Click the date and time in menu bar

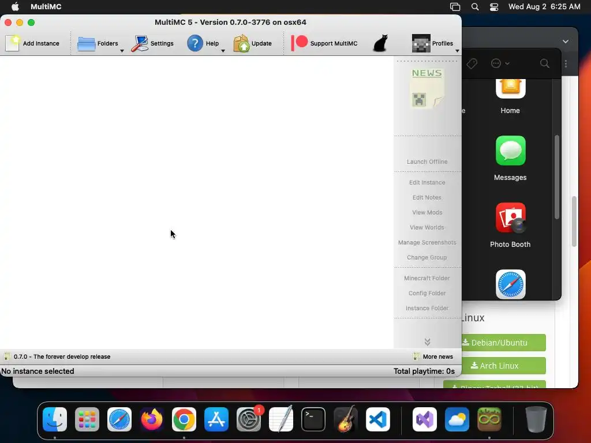544,7
